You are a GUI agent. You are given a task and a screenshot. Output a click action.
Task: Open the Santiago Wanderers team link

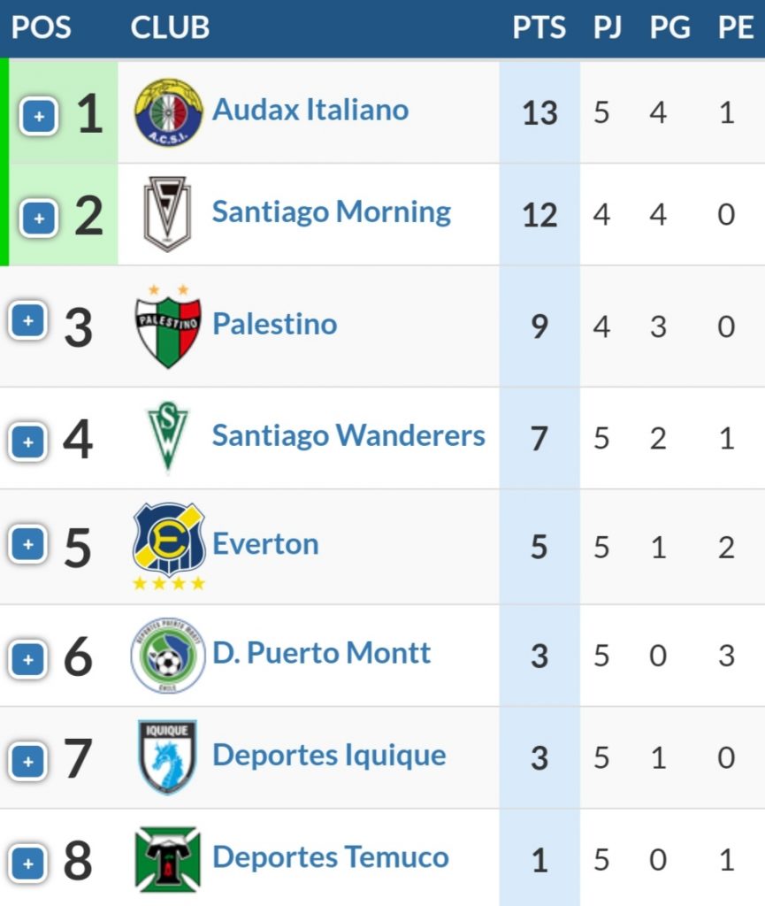click(x=348, y=435)
